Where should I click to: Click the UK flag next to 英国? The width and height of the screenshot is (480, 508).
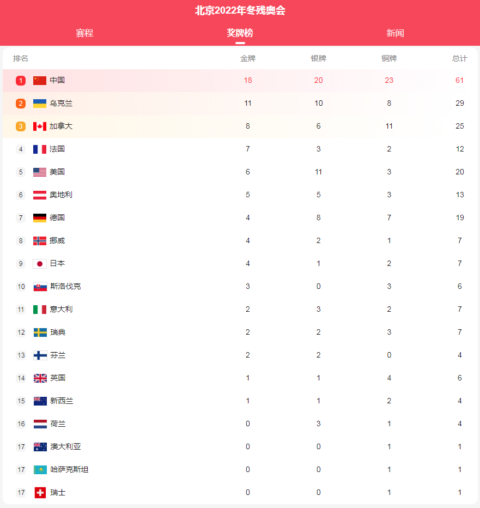[x=40, y=378]
